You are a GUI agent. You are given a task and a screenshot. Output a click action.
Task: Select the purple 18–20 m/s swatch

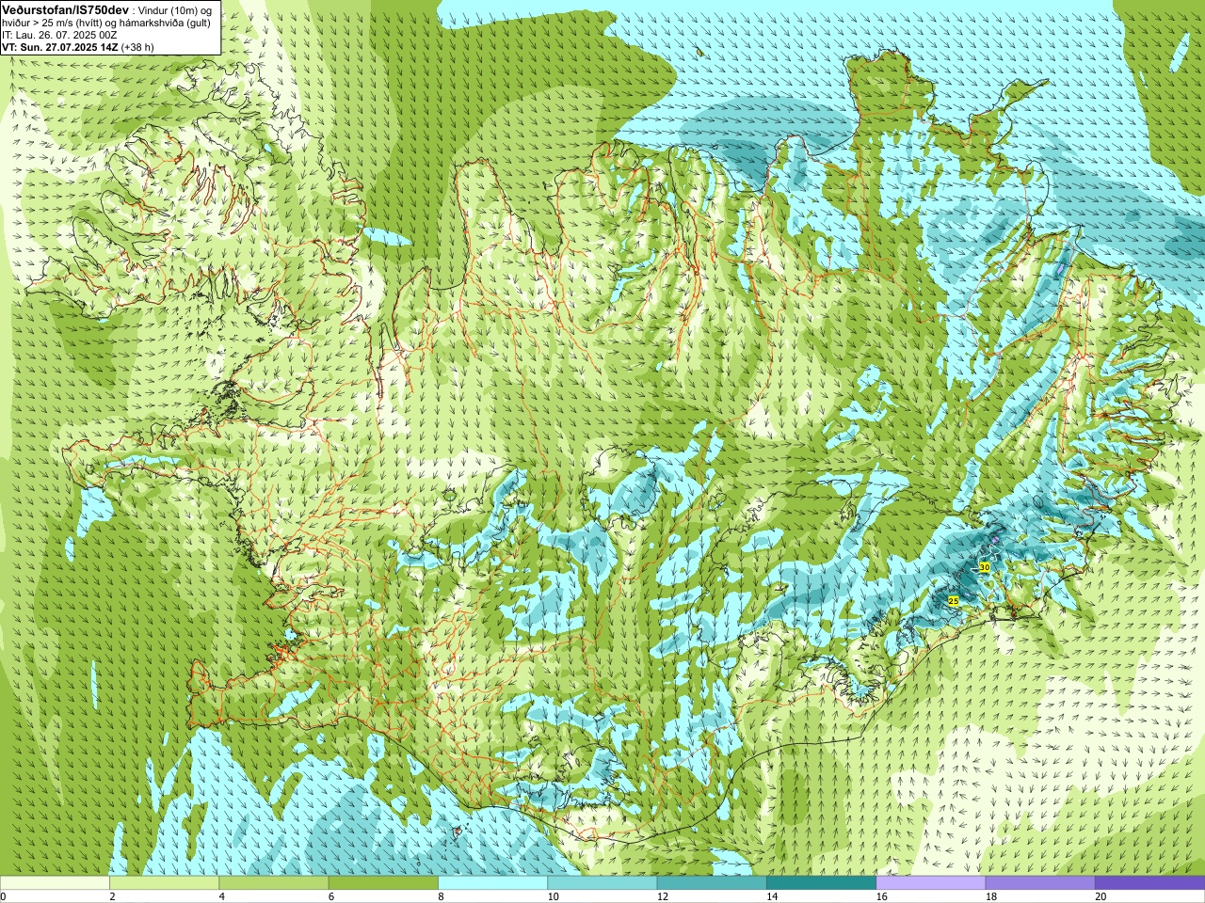pos(1040,883)
